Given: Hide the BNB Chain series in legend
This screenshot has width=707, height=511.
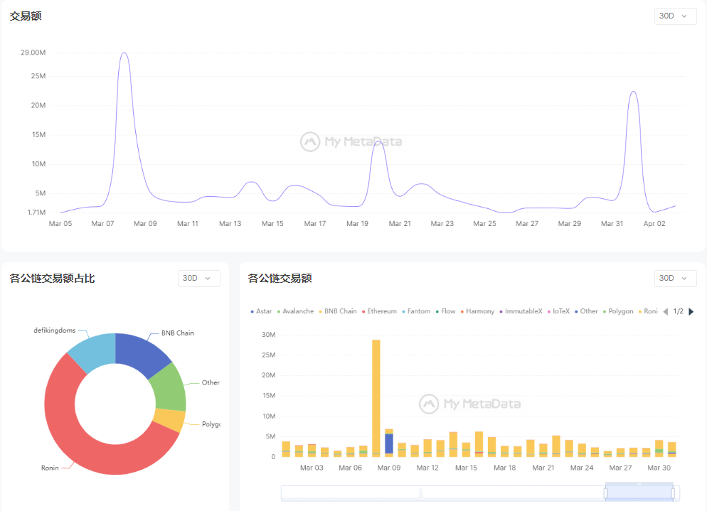Looking at the screenshot, I should click(x=338, y=311).
